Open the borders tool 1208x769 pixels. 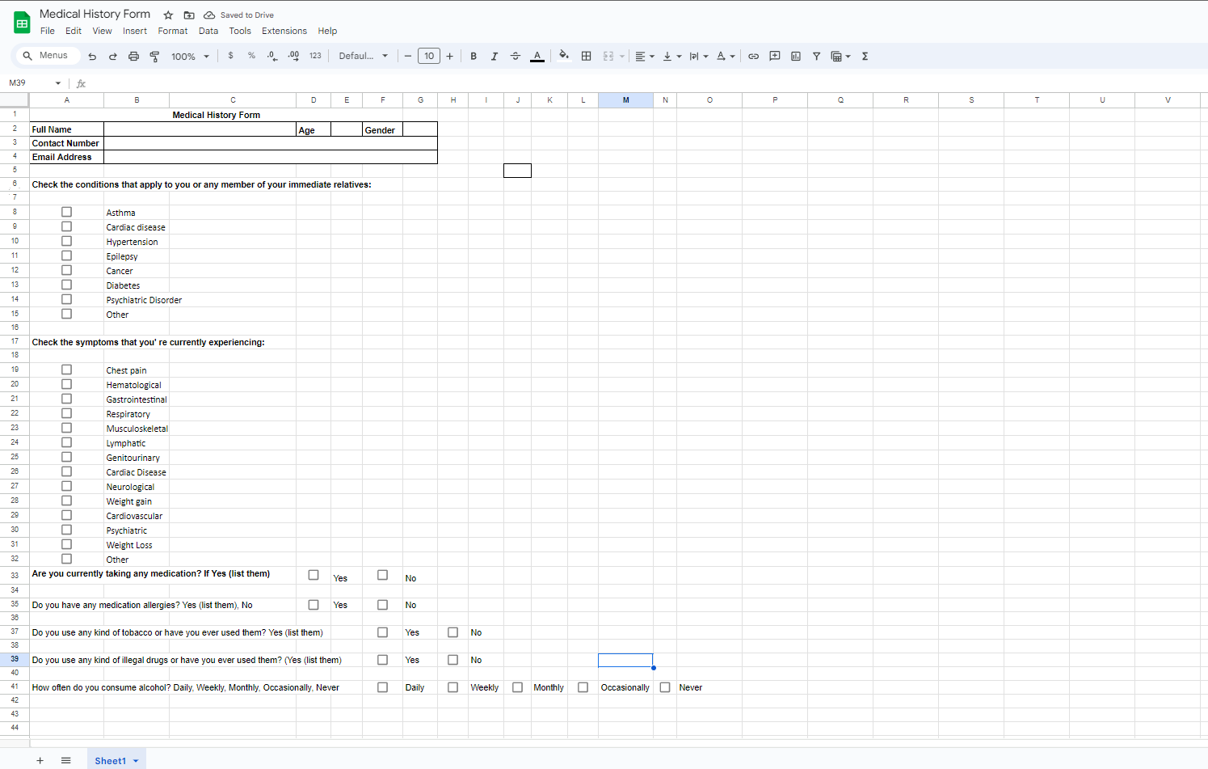coord(587,56)
